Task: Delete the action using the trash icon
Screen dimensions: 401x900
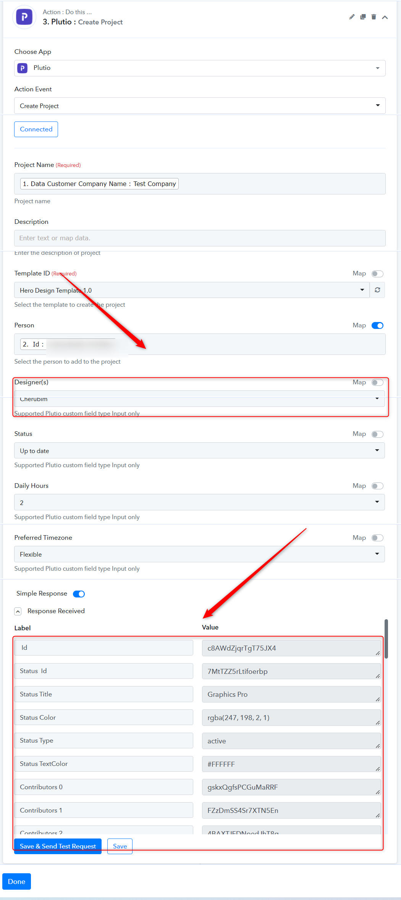Action: (x=374, y=17)
